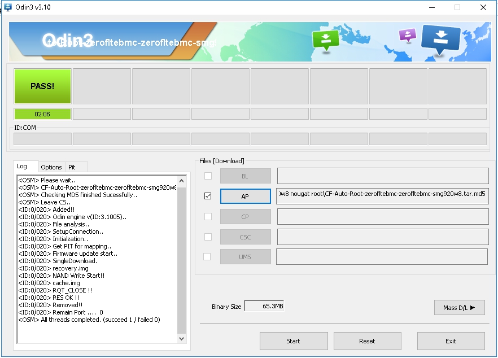
Task: Click log line 'Firmware update start..'
Action: (x=68, y=254)
